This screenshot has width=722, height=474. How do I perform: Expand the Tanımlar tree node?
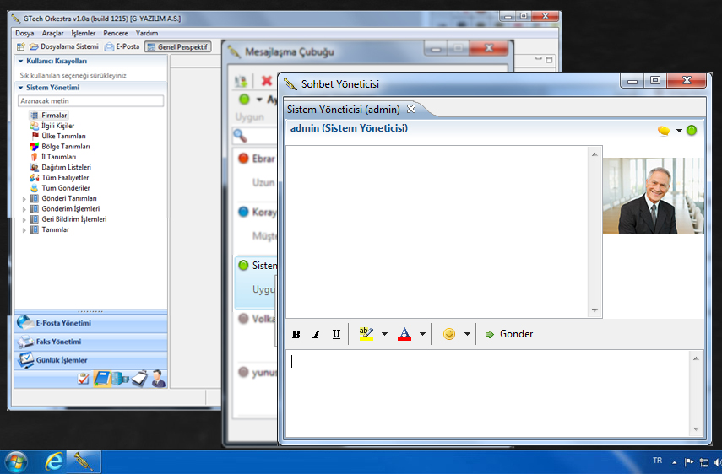(24, 229)
